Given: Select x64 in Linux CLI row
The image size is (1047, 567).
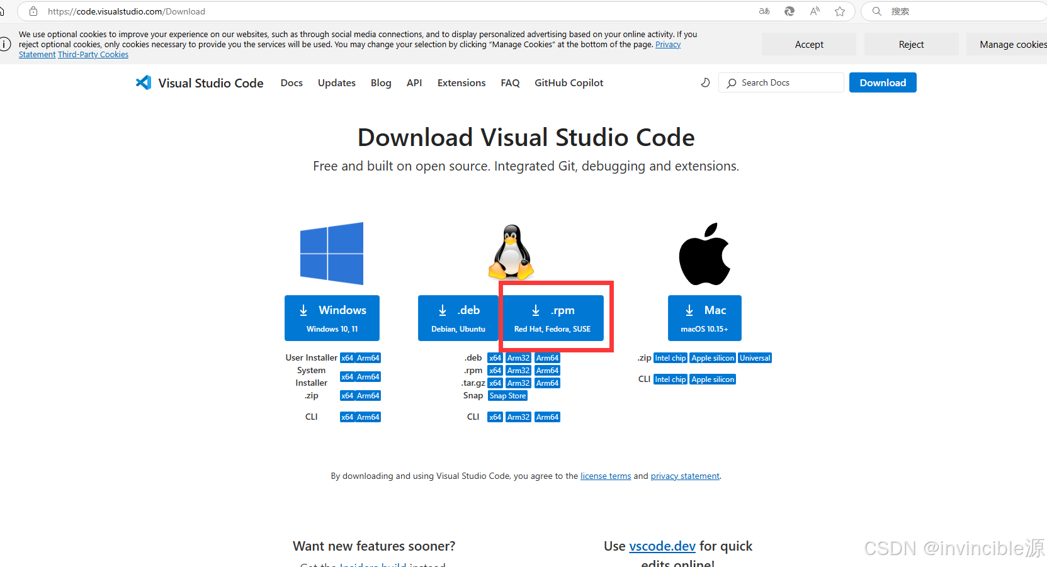Looking at the screenshot, I should pyautogui.click(x=495, y=417).
